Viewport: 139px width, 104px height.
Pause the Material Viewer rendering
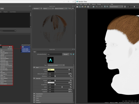70,8
